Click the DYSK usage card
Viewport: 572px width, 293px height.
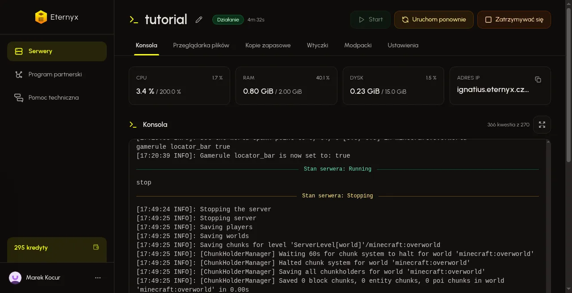coord(393,86)
